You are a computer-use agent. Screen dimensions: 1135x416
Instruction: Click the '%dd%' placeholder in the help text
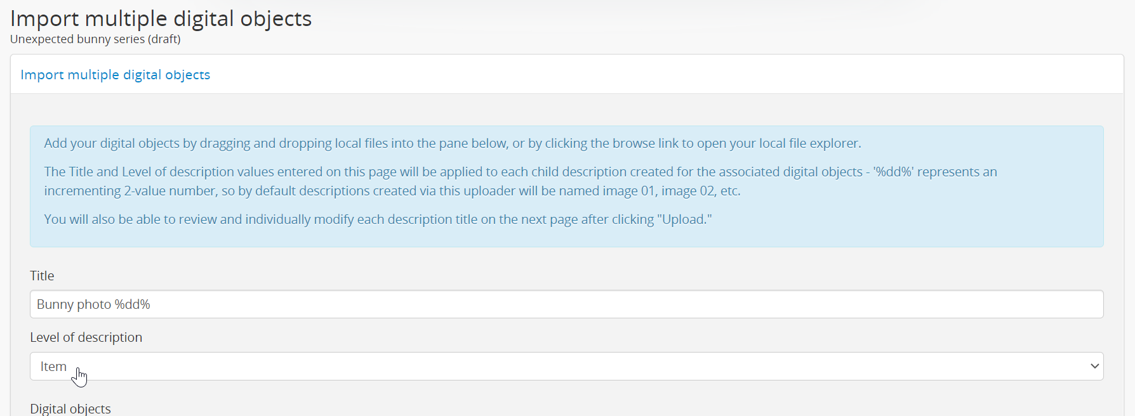[x=894, y=172]
